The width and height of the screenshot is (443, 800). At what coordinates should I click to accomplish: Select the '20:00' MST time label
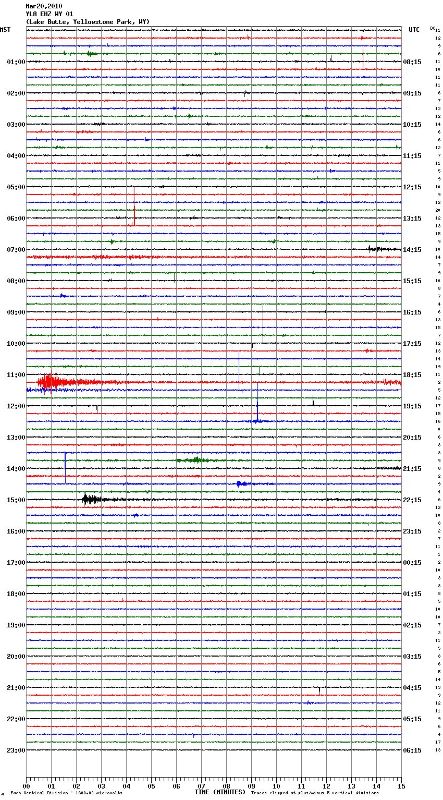[16, 657]
